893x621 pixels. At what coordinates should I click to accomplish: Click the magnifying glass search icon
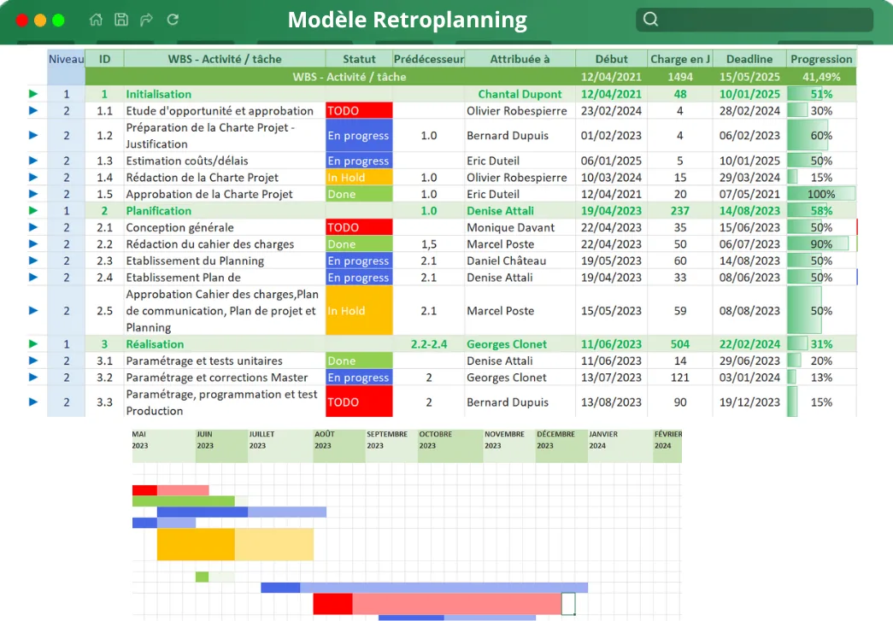650,20
